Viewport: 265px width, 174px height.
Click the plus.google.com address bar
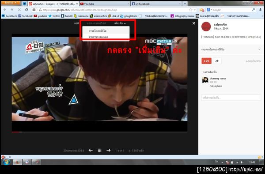(114, 10)
